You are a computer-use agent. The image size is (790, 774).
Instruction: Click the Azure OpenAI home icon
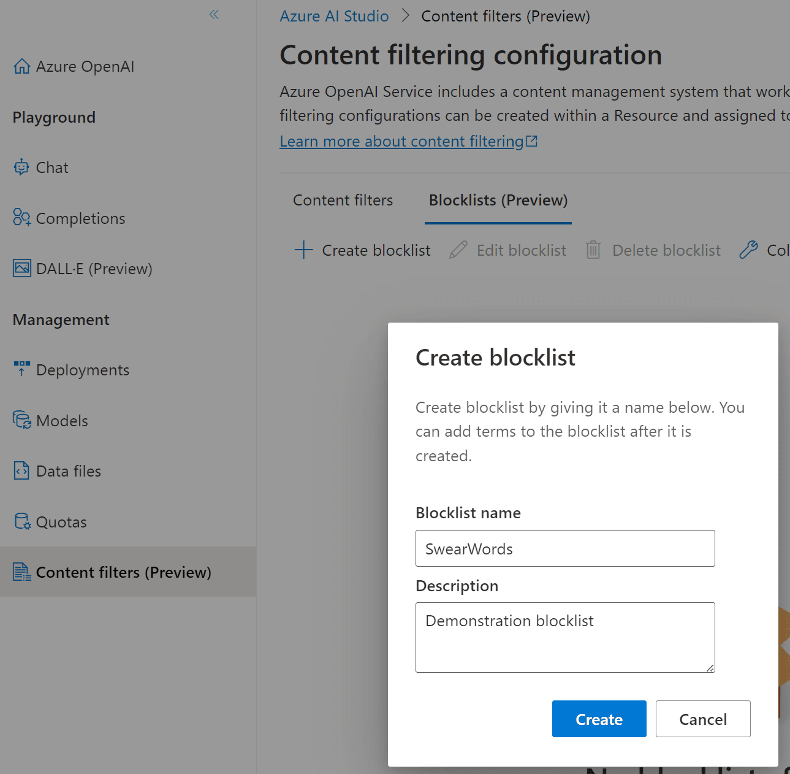(x=22, y=66)
